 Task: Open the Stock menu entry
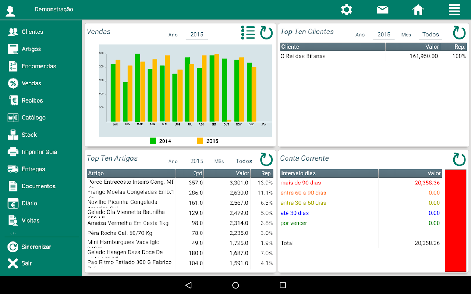[29, 135]
